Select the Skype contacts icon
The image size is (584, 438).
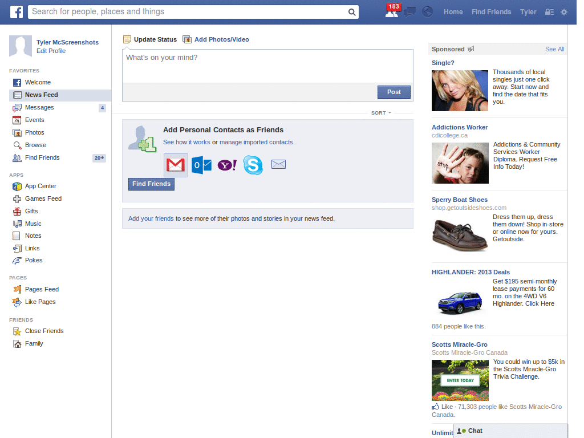253,165
